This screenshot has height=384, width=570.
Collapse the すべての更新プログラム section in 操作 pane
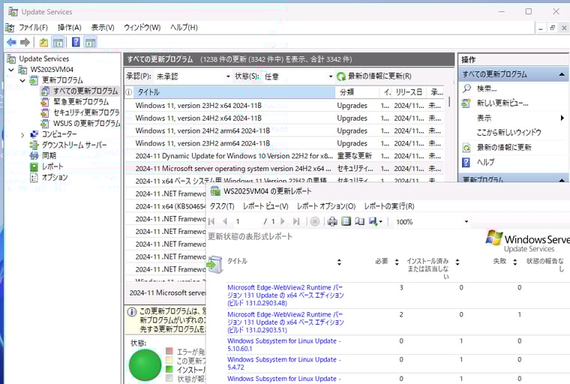pos(562,74)
